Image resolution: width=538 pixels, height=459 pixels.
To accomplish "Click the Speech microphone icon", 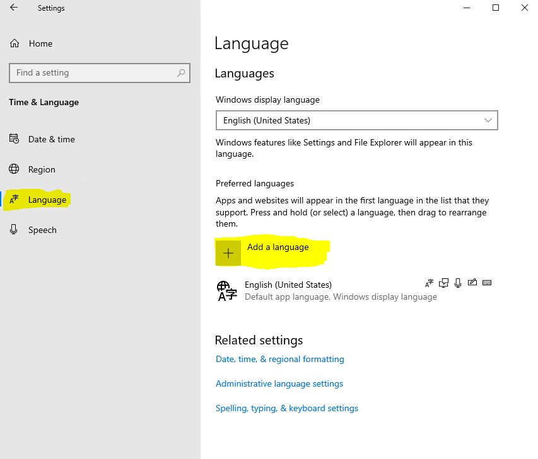I will click(x=14, y=229).
